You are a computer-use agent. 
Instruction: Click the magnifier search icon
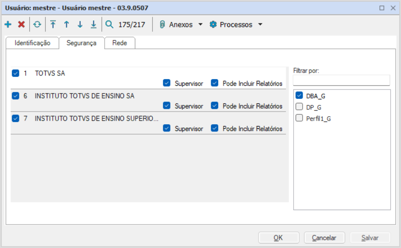point(110,24)
